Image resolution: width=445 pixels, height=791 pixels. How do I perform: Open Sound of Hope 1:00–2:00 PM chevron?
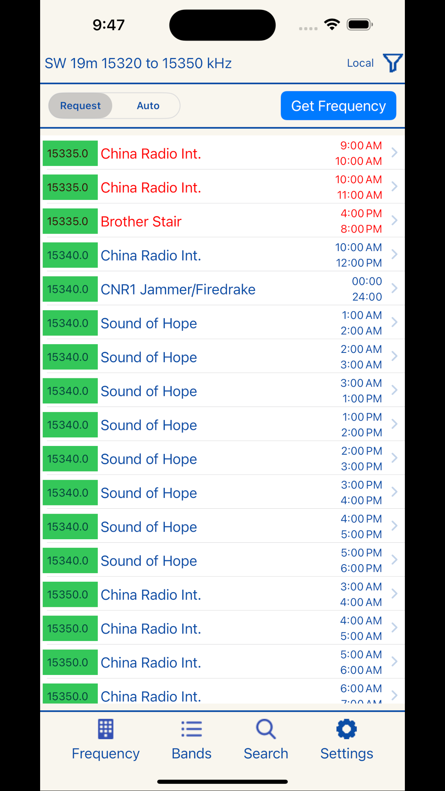[394, 424]
